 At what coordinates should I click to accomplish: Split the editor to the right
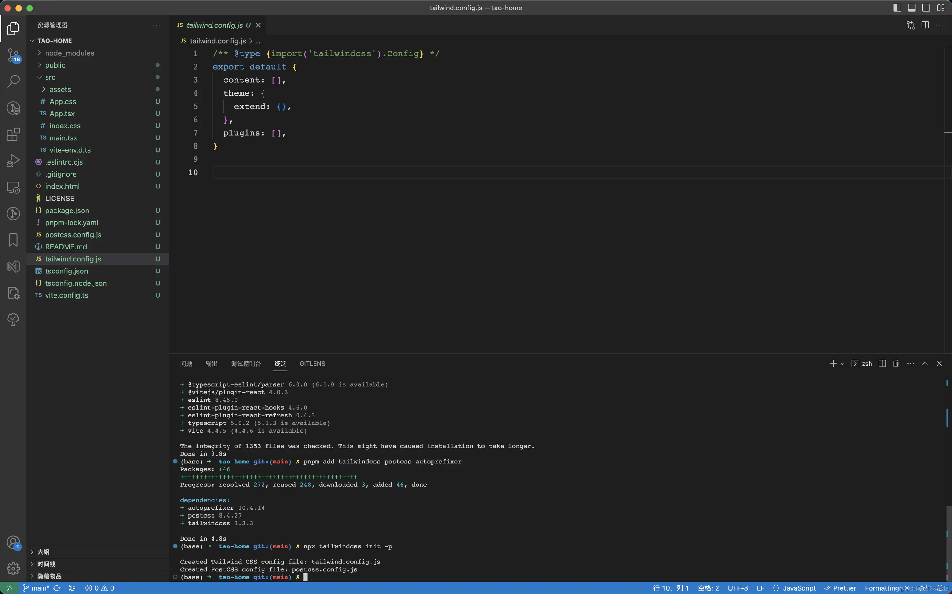pyautogui.click(x=925, y=25)
